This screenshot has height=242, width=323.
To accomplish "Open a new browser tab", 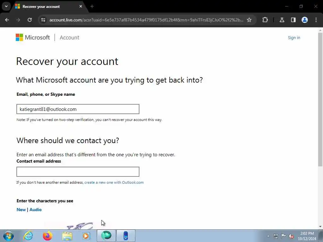I will pos(92,6).
